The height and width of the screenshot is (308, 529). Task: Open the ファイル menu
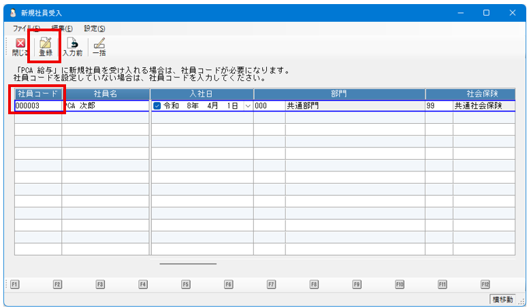click(x=27, y=29)
